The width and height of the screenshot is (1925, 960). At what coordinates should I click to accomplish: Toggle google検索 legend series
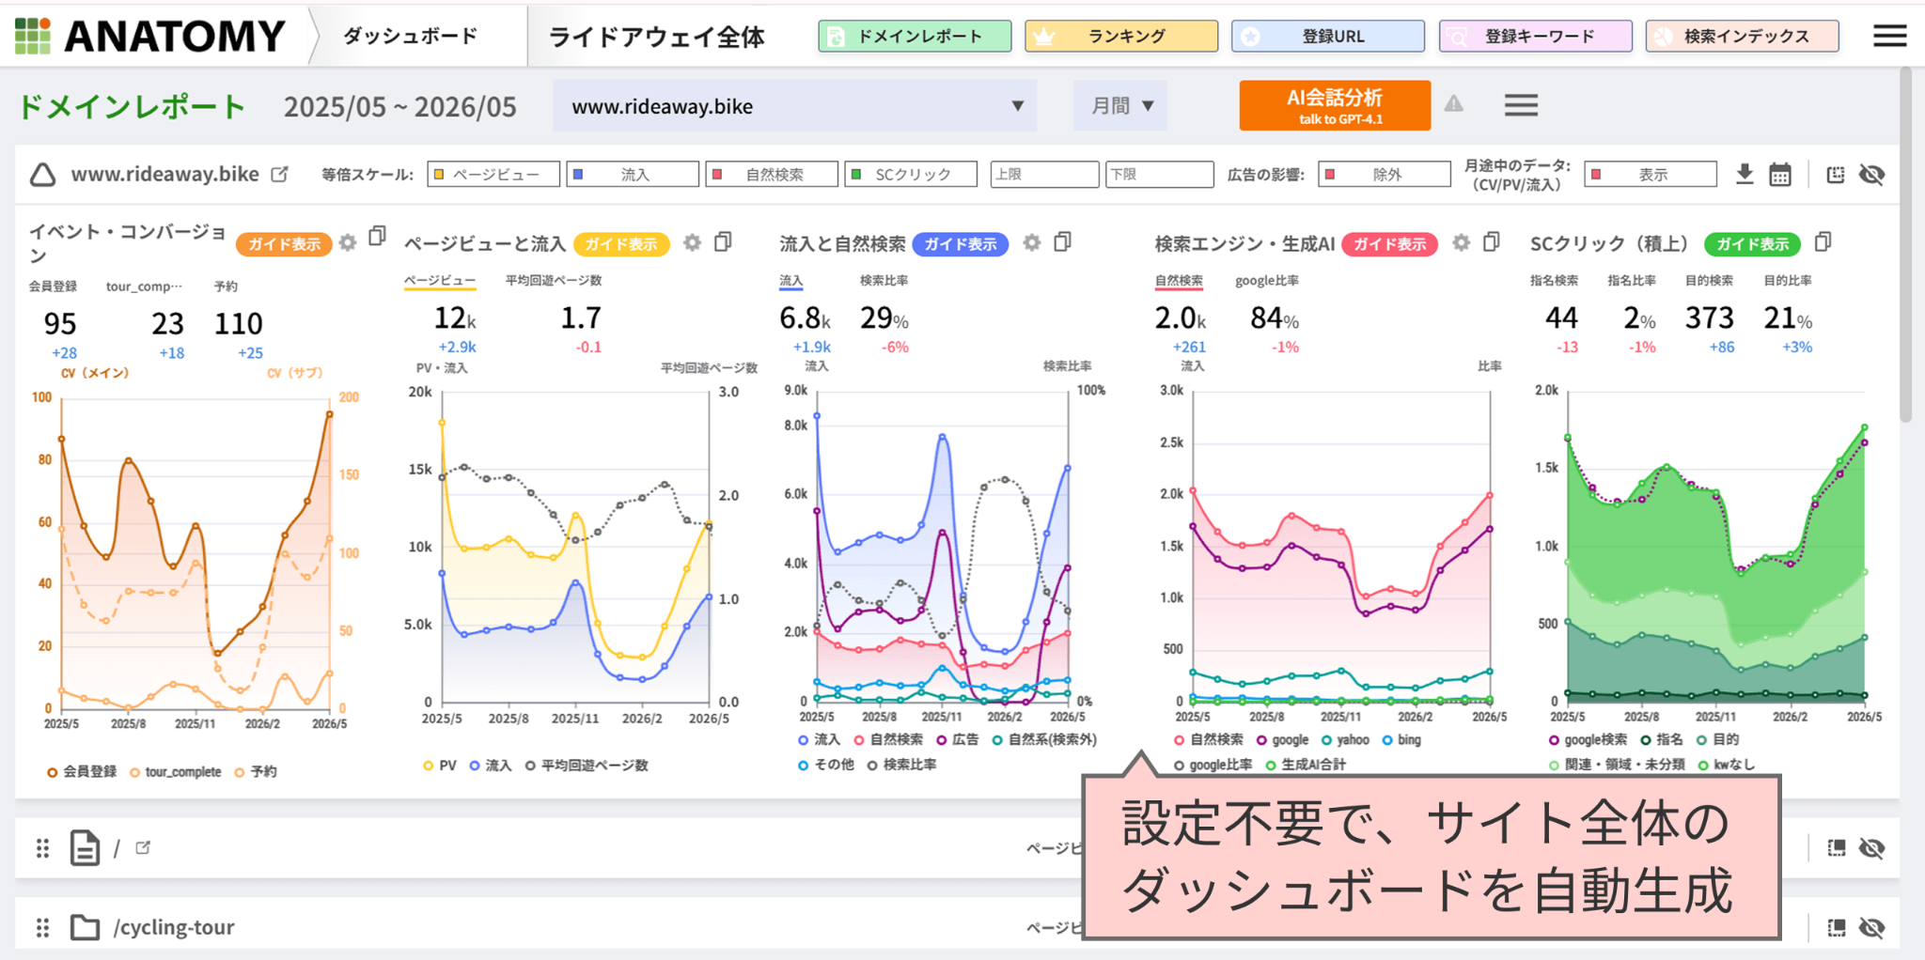(x=1588, y=740)
